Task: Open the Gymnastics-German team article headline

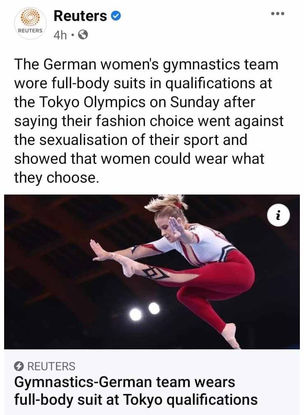Action: [136, 391]
